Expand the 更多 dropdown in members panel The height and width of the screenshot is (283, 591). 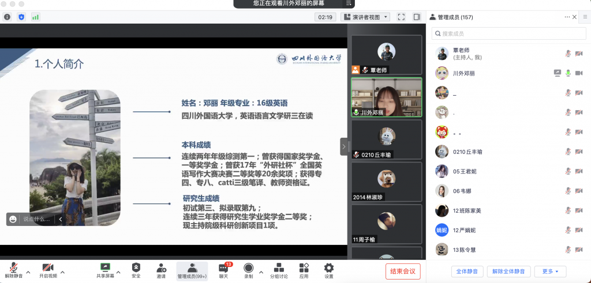tap(550, 271)
